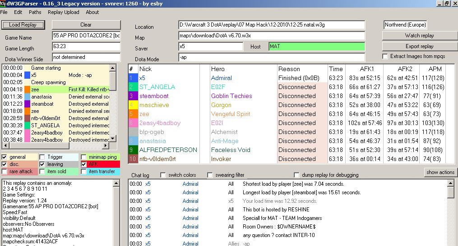Select the ALFREDPETERSON player row

click(168, 150)
